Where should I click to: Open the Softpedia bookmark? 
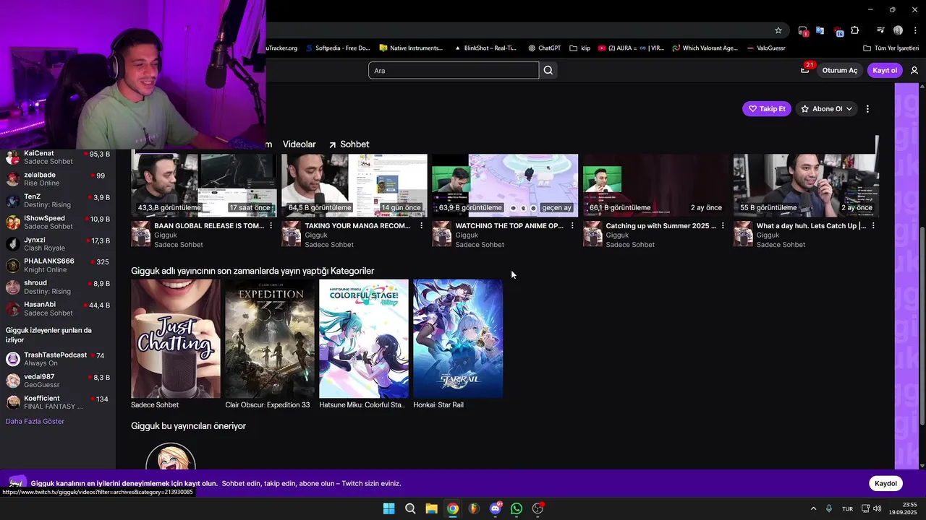pos(337,48)
